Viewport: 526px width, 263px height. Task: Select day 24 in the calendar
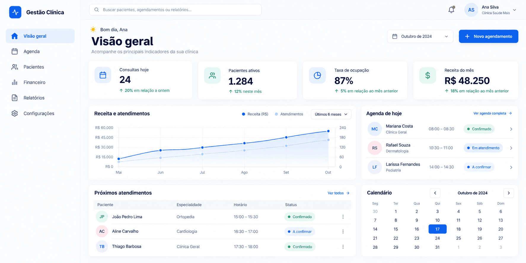[437, 238]
